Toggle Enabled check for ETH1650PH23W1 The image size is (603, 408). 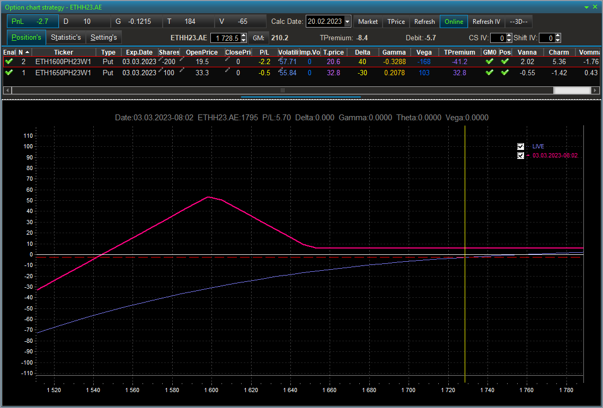pyautogui.click(x=9, y=72)
